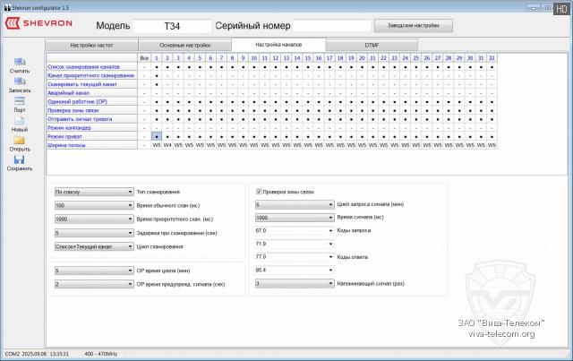Click the HD badge in top-right corner

pos(561,7)
